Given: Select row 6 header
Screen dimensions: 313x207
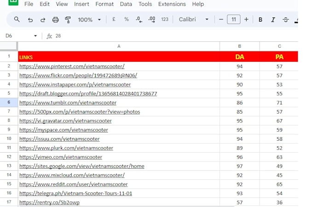Looking at the screenshot, I should (x=9, y=102).
